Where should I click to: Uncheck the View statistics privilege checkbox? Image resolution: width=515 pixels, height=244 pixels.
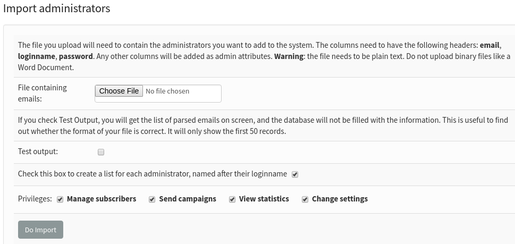(232, 199)
